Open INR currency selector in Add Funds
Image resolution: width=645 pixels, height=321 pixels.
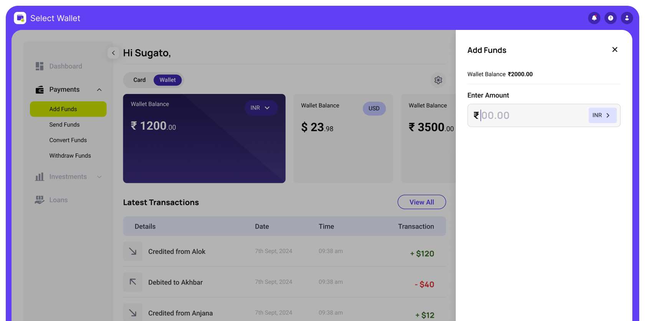pyautogui.click(x=602, y=115)
